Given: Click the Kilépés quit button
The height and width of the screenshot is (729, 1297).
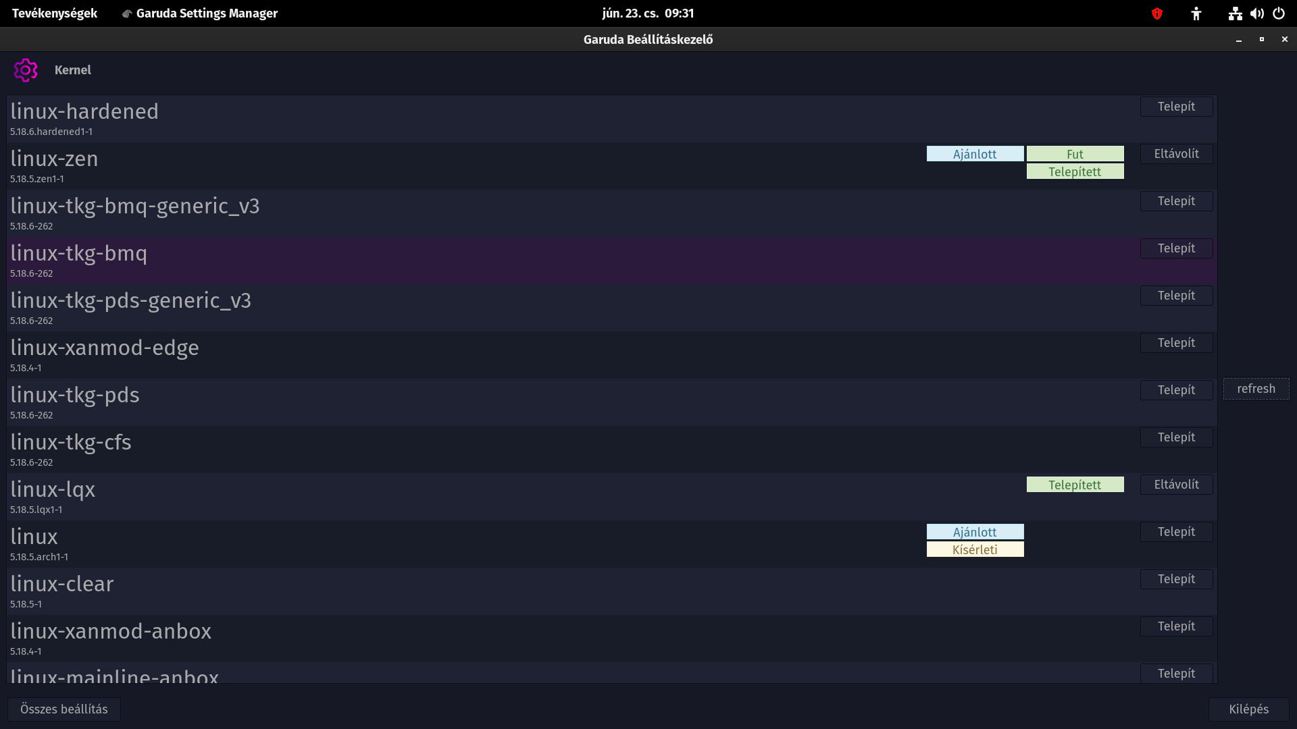Looking at the screenshot, I should (x=1248, y=709).
